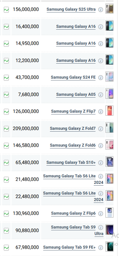Show info for Samsung Galaxy A05
119x256 pixels.
point(101,95)
